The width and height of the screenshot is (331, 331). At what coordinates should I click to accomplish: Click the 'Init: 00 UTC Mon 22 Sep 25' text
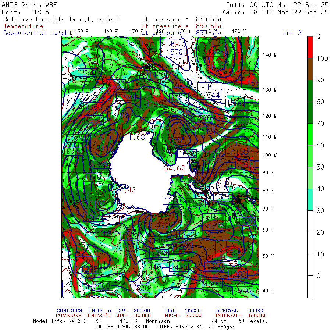[277, 5]
